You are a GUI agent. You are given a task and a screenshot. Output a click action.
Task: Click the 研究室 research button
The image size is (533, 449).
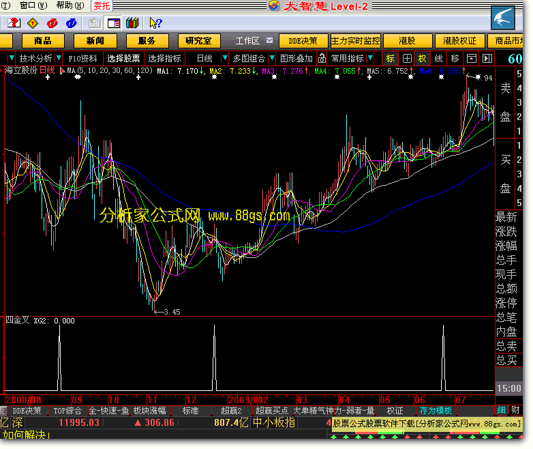199,41
